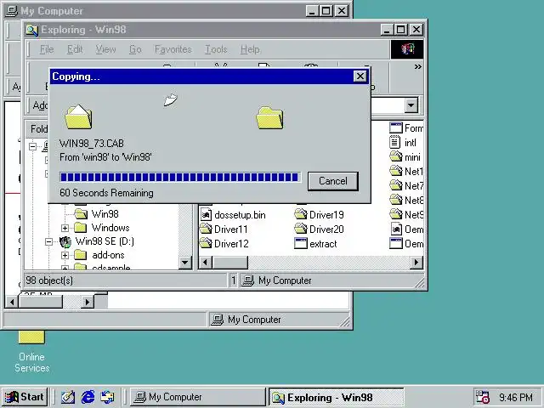Select the intl text file

[x=403, y=143]
